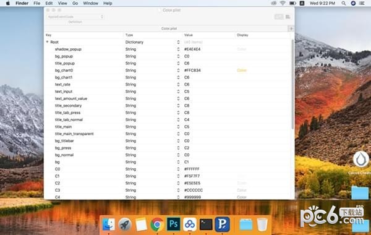The width and height of the screenshot is (371, 235).
Task: Collapse the Root disclosure triangle
Action: [x=48, y=42]
